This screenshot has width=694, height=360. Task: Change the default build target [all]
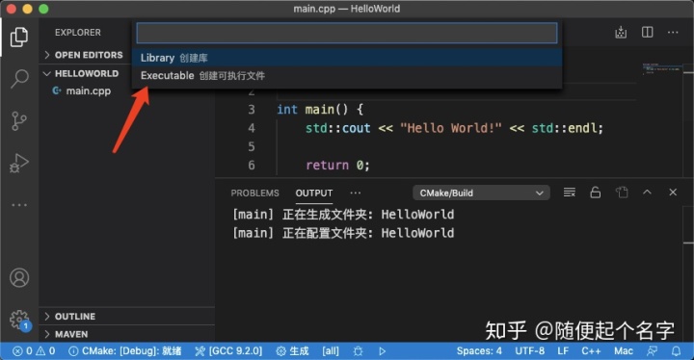pos(331,351)
